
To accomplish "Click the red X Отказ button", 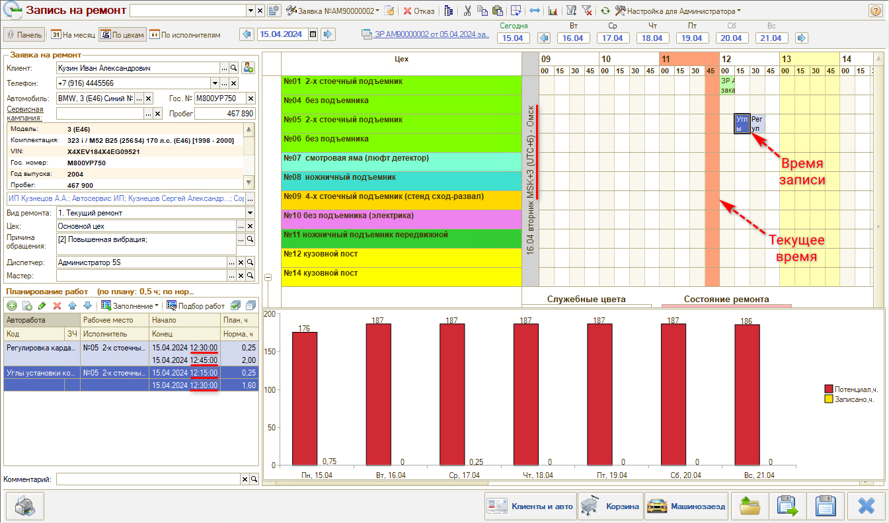I will (419, 11).
